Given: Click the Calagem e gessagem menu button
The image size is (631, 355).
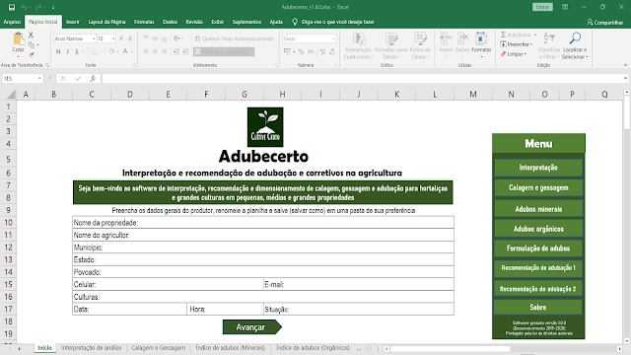Looking at the screenshot, I should point(538,187).
